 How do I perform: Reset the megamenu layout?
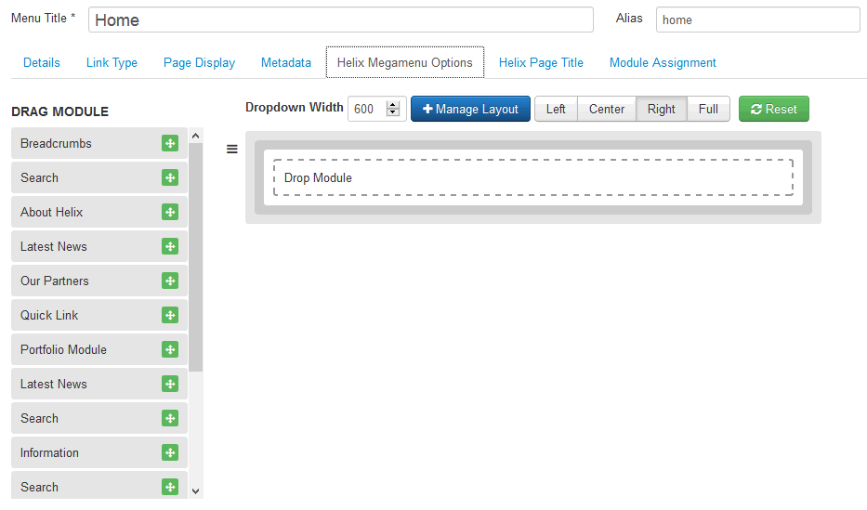point(773,109)
